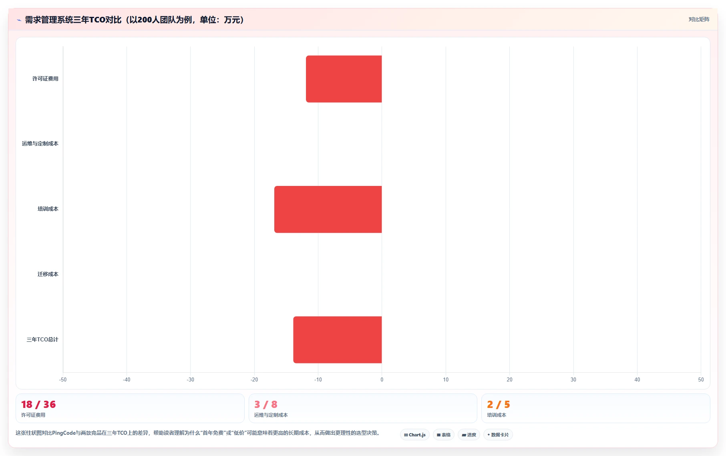This screenshot has height=456, width=726.
Task: Click the 培训成本 axis label
Action: pos(48,209)
